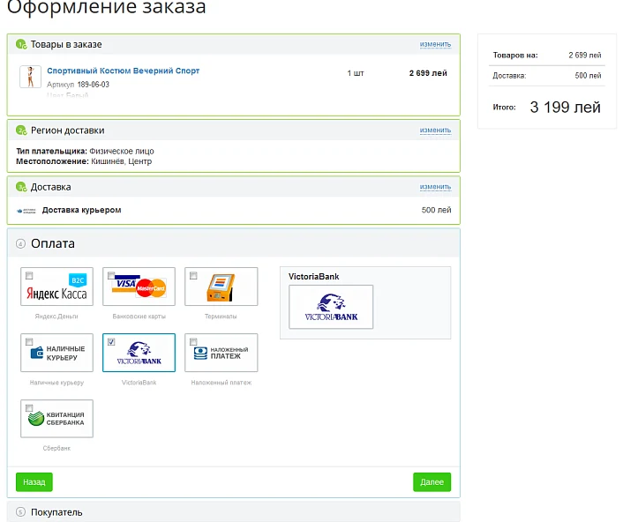Click изменить link in Регион доставки
The width and height of the screenshot is (638, 529).
pos(435,130)
